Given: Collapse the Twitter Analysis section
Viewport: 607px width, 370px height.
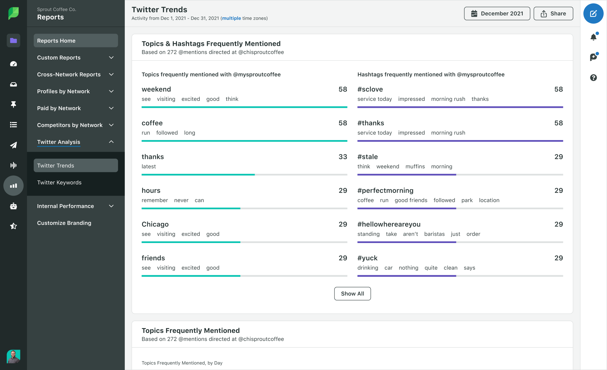Looking at the screenshot, I should click(x=112, y=142).
